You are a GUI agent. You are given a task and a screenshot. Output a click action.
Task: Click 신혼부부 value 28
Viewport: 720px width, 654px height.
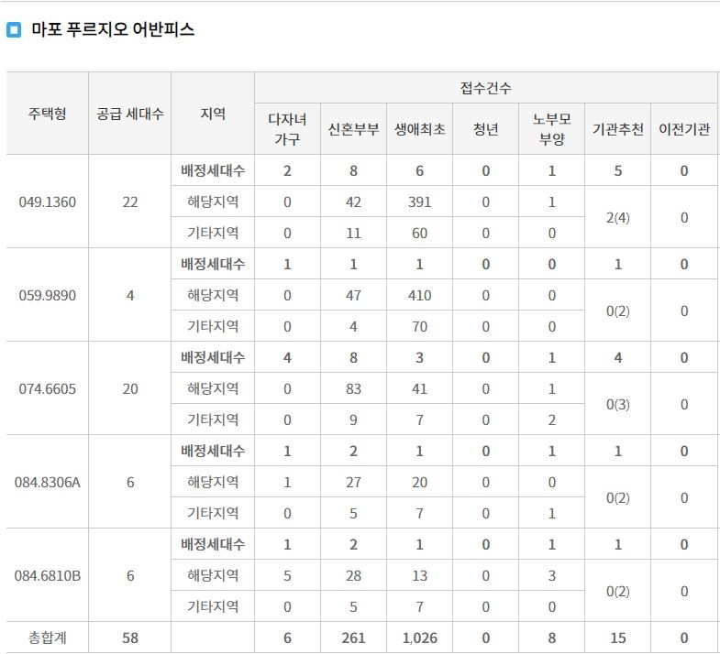[x=353, y=575]
